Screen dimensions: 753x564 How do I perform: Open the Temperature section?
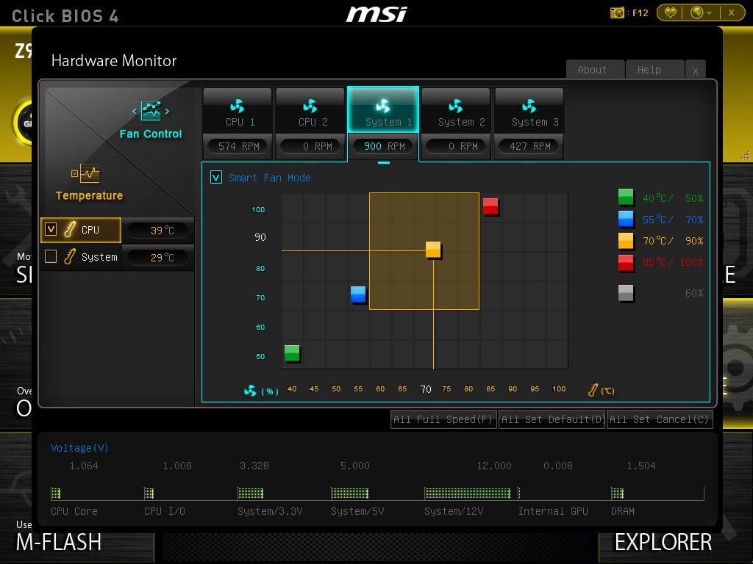point(89,195)
